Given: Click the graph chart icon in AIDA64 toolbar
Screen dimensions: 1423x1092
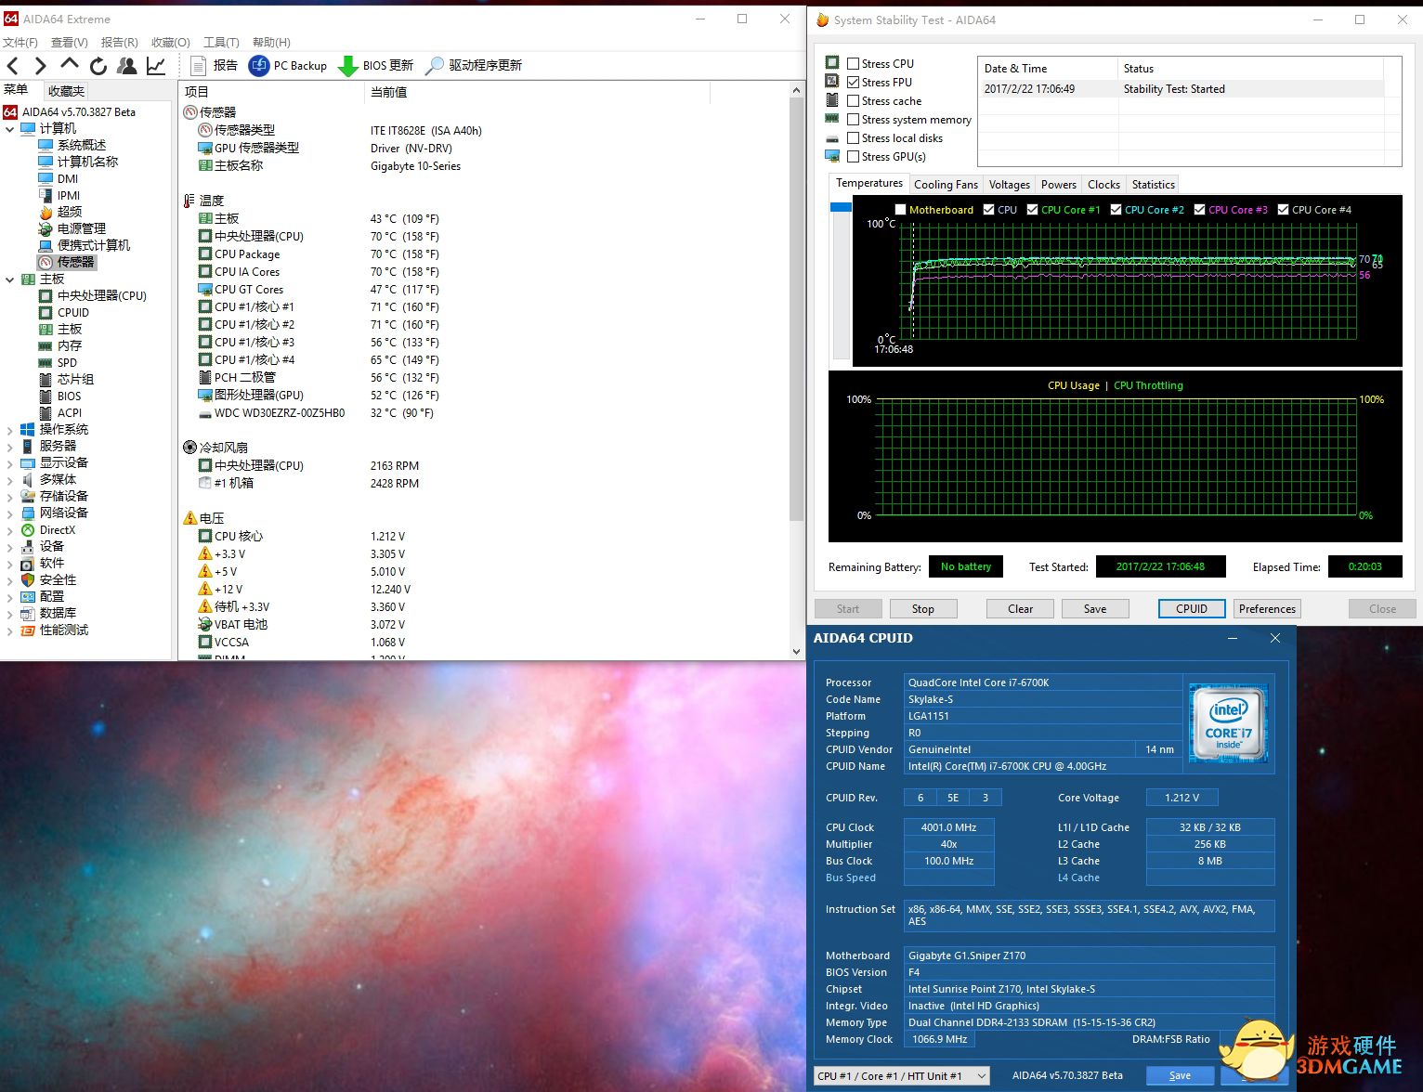Looking at the screenshot, I should tap(156, 65).
